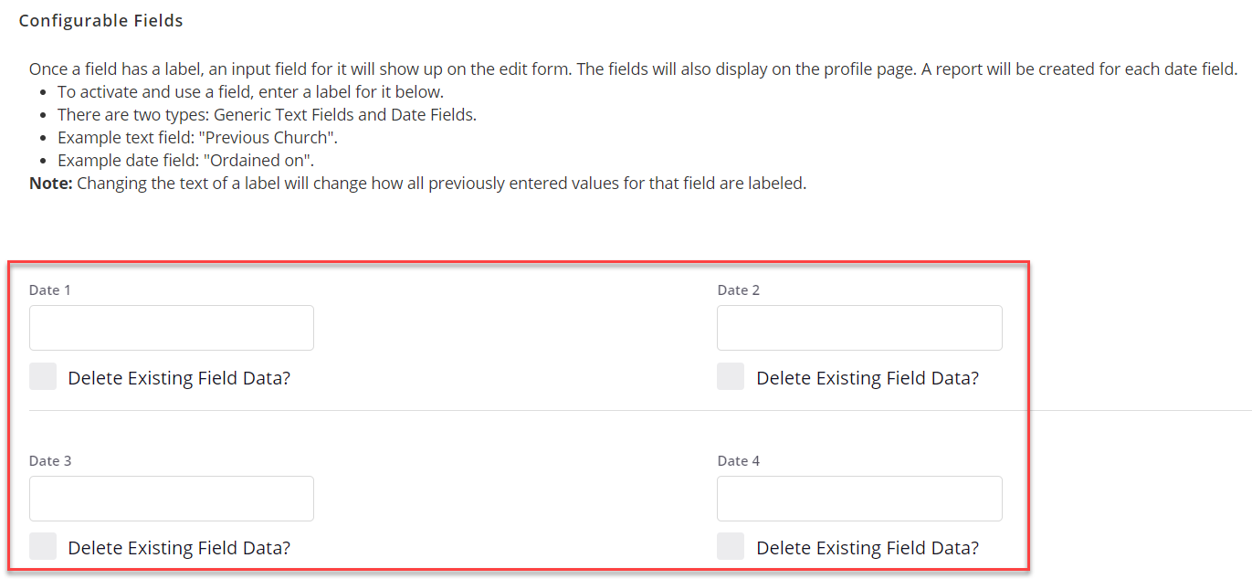Focus the Date 3 input field
This screenshot has width=1252, height=579.
171,498
